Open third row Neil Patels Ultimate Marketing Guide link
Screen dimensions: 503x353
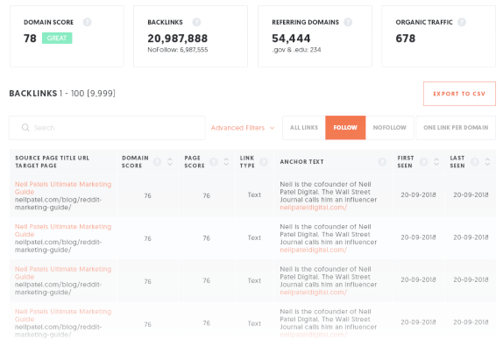[x=63, y=272]
